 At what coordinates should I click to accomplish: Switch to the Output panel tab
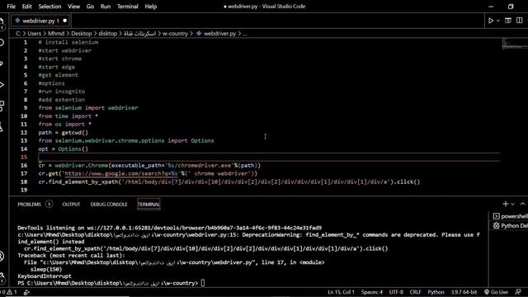click(71, 205)
